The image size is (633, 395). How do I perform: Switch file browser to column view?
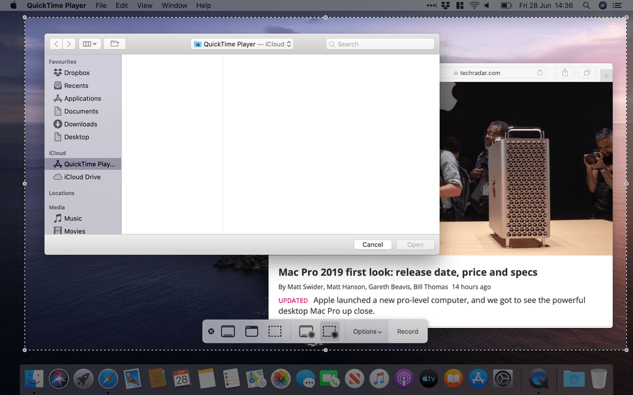87,44
